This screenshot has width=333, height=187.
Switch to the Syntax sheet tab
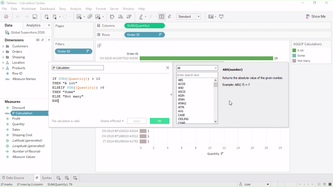(x=47, y=178)
